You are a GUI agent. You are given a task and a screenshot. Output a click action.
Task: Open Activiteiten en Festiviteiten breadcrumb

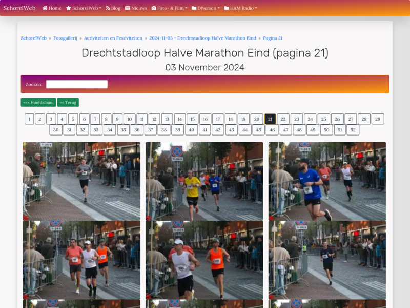pyautogui.click(x=113, y=38)
